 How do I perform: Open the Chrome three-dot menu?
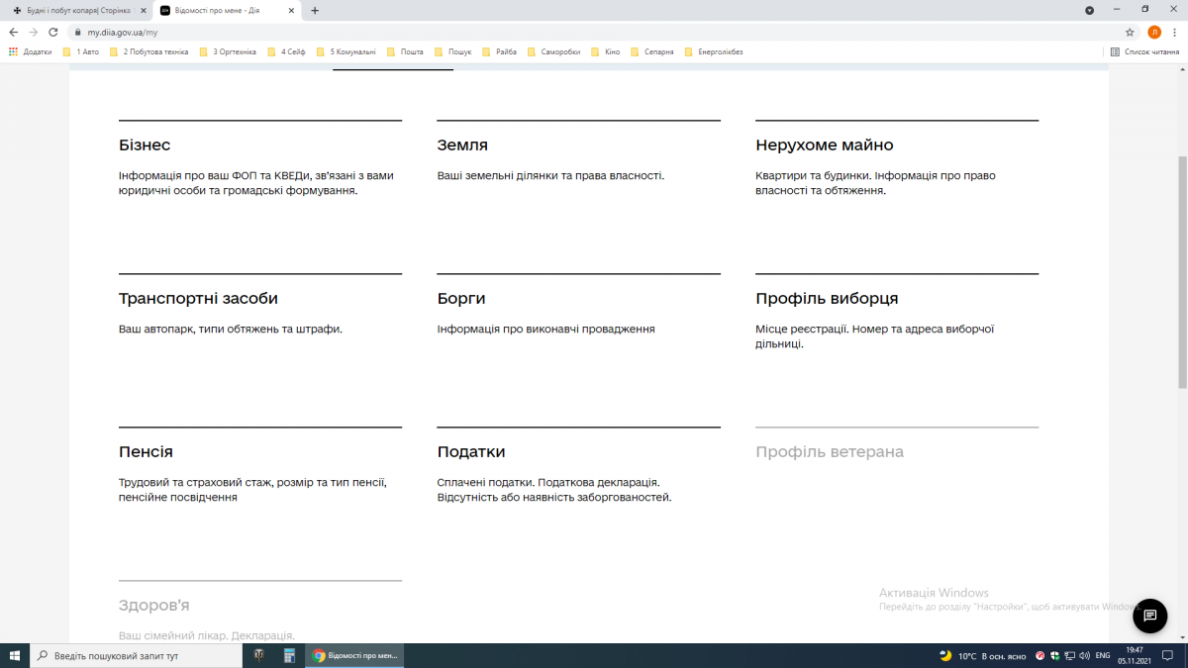(1174, 32)
